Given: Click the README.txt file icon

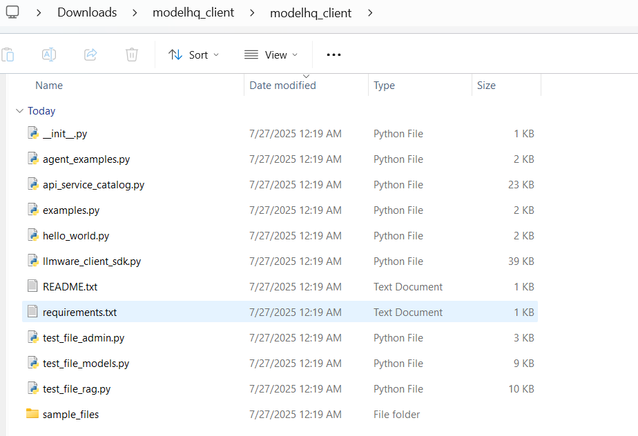Looking at the screenshot, I should tap(32, 286).
